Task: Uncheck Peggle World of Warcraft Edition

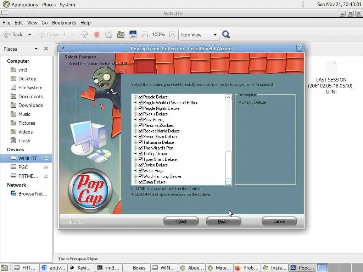Action: (140, 102)
